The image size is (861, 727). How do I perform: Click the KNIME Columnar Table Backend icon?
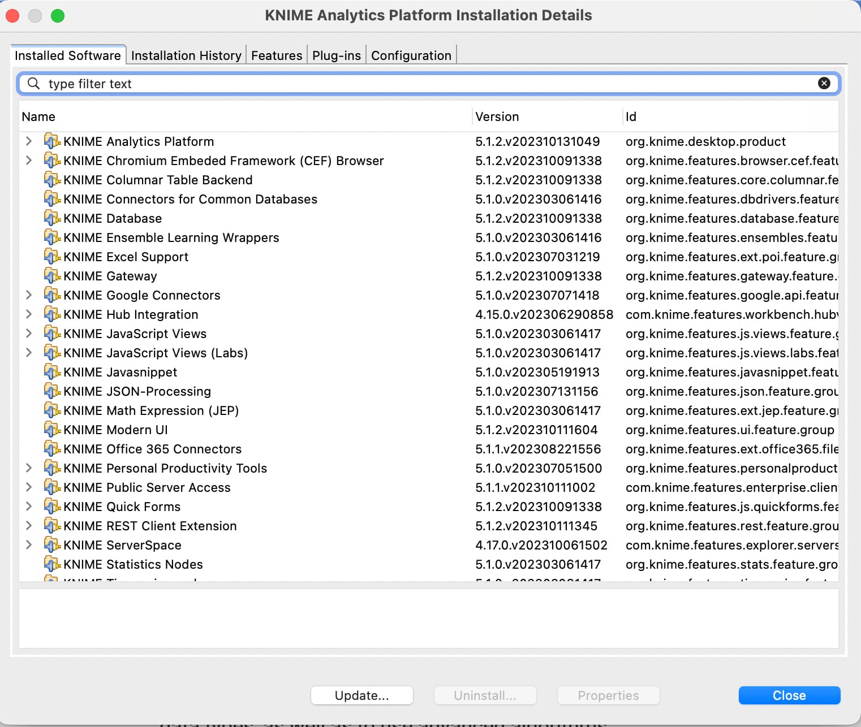52,180
